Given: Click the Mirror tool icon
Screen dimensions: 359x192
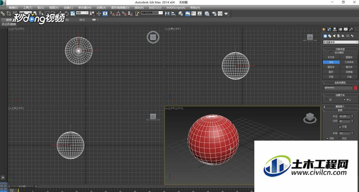Looking at the screenshot, I should [x=167, y=13].
